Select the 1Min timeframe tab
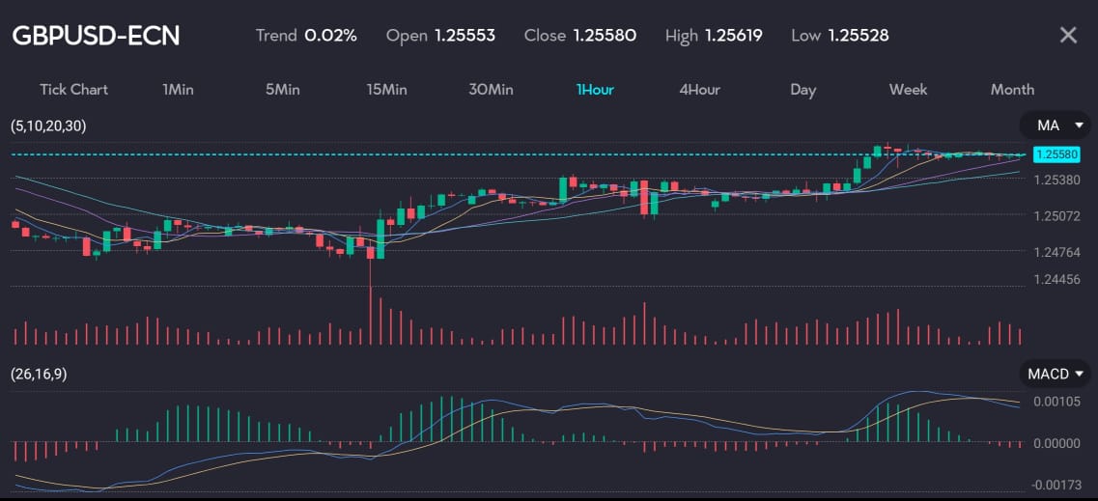The height and width of the screenshot is (501, 1098). [178, 90]
